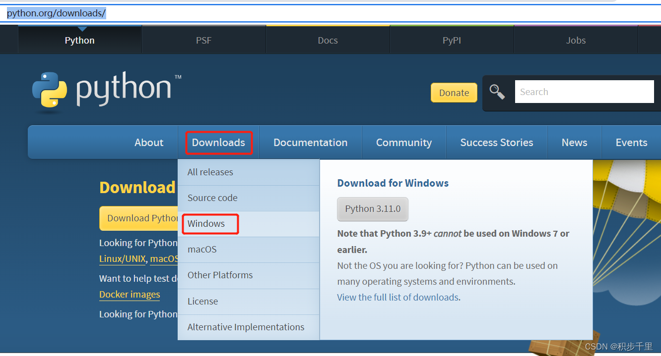Select macOS in the Downloads dropdown
This screenshot has height=356, width=661.
(249, 250)
